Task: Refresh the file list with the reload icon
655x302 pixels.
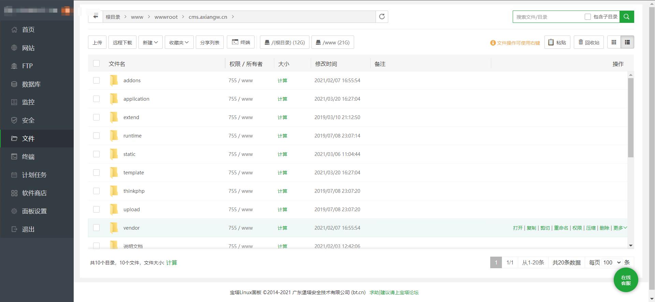Action: 382,16
